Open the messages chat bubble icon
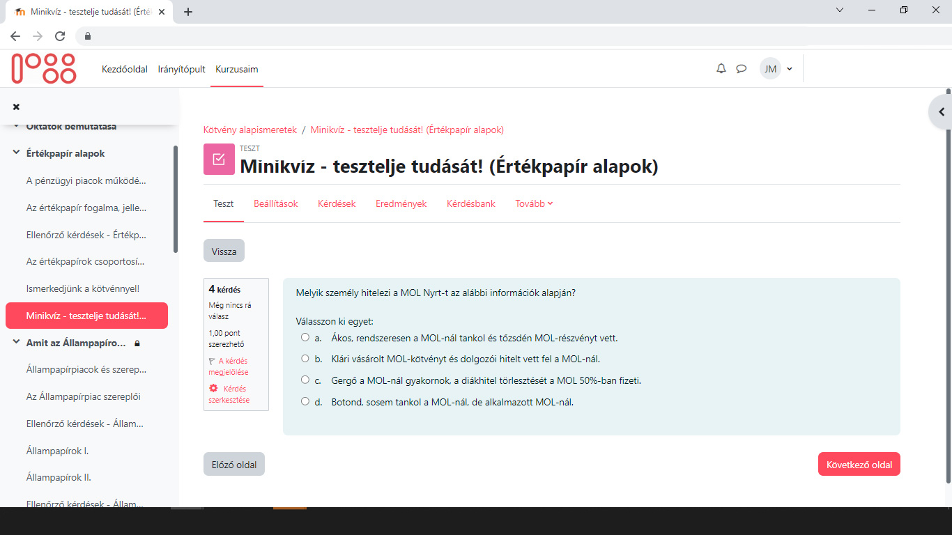952x535 pixels. click(x=741, y=68)
